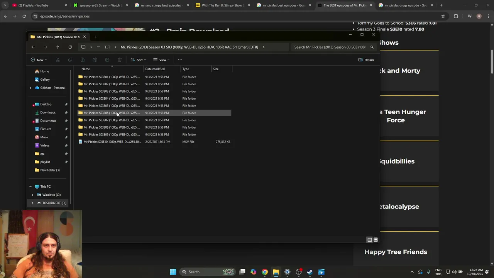The height and width of the screenshot is (278, 494).
Task: Open Chrome extensions puzzle icon
Action: [456, 16]
